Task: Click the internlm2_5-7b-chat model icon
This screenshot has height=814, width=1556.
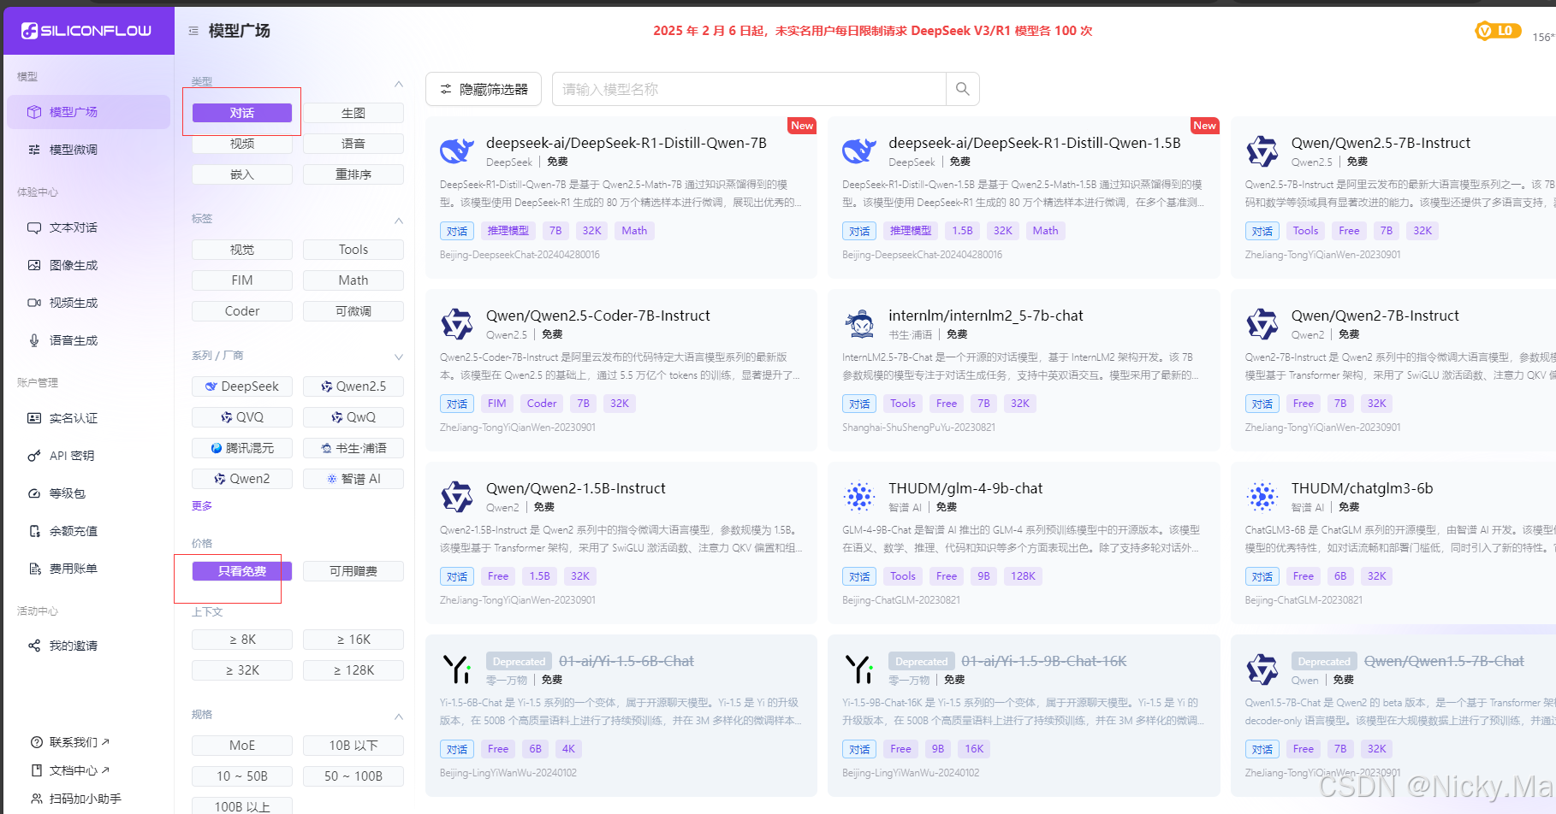Action: tap(859, 324)
